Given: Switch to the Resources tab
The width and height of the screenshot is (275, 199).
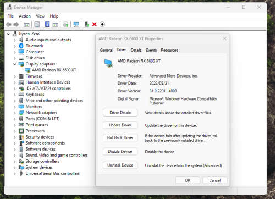Looking at the screenshot, I should pyautogui.click(x=169, y=50).
